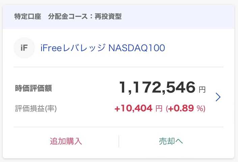Click the round iF fund logo icon
Viewport: 238px width, 162px height.
(24, 48)
